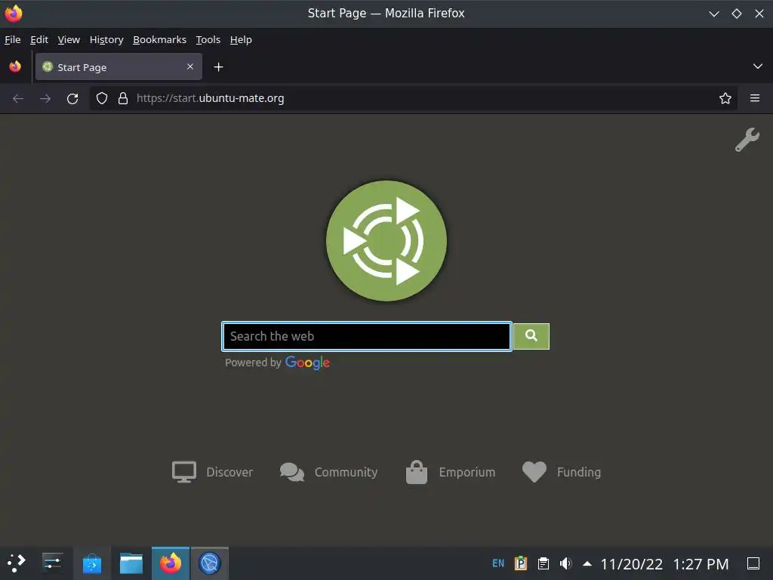Open Firefox View pinned icon in tab bar
The image size is (773, 580).
tap(15, 66)
